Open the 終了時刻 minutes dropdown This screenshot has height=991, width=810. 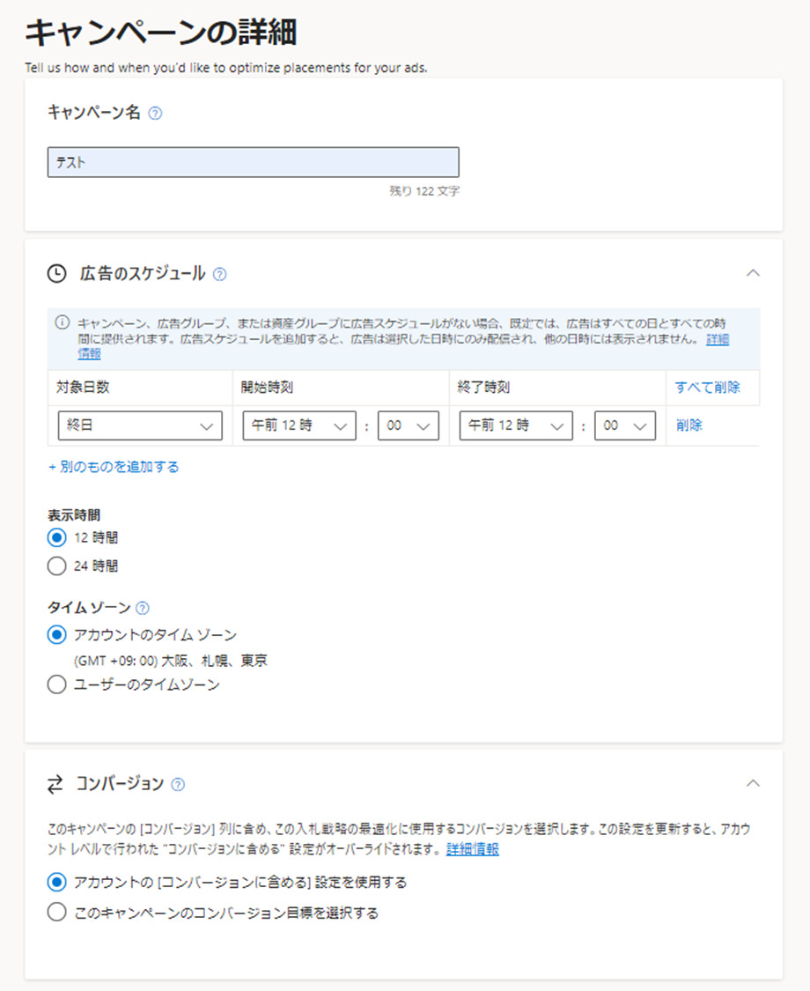click(625, 425)
